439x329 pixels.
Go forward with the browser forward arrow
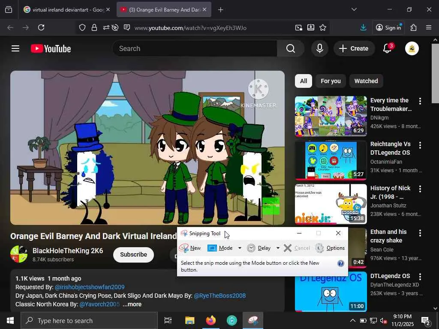26,27
